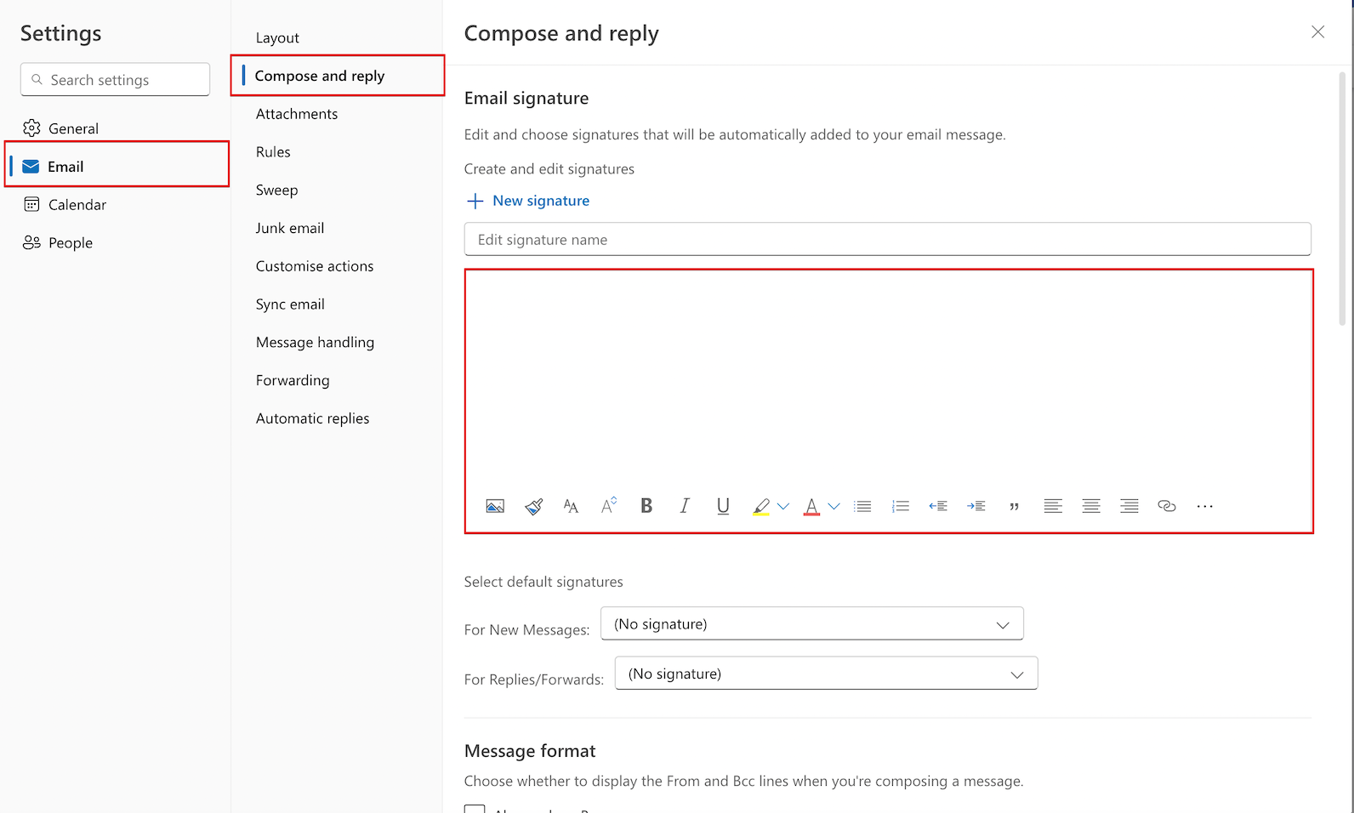Insert a hyperlink in signature
1354x813 pixels.
pos(1167,506)
